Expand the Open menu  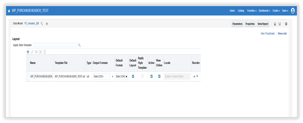tap(285, 11)
